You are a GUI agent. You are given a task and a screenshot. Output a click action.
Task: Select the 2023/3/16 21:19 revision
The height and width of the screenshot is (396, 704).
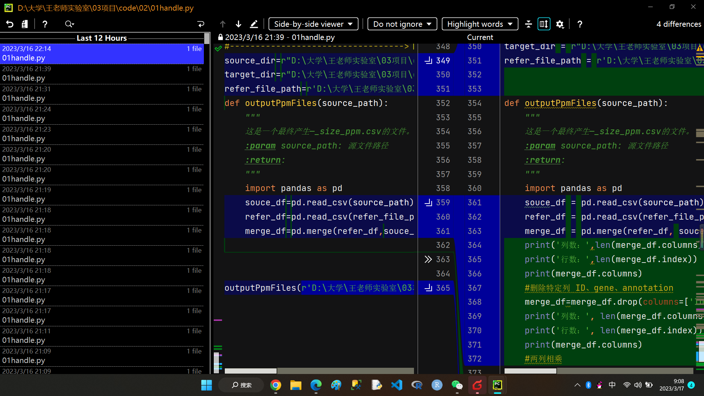click(102, 195)
